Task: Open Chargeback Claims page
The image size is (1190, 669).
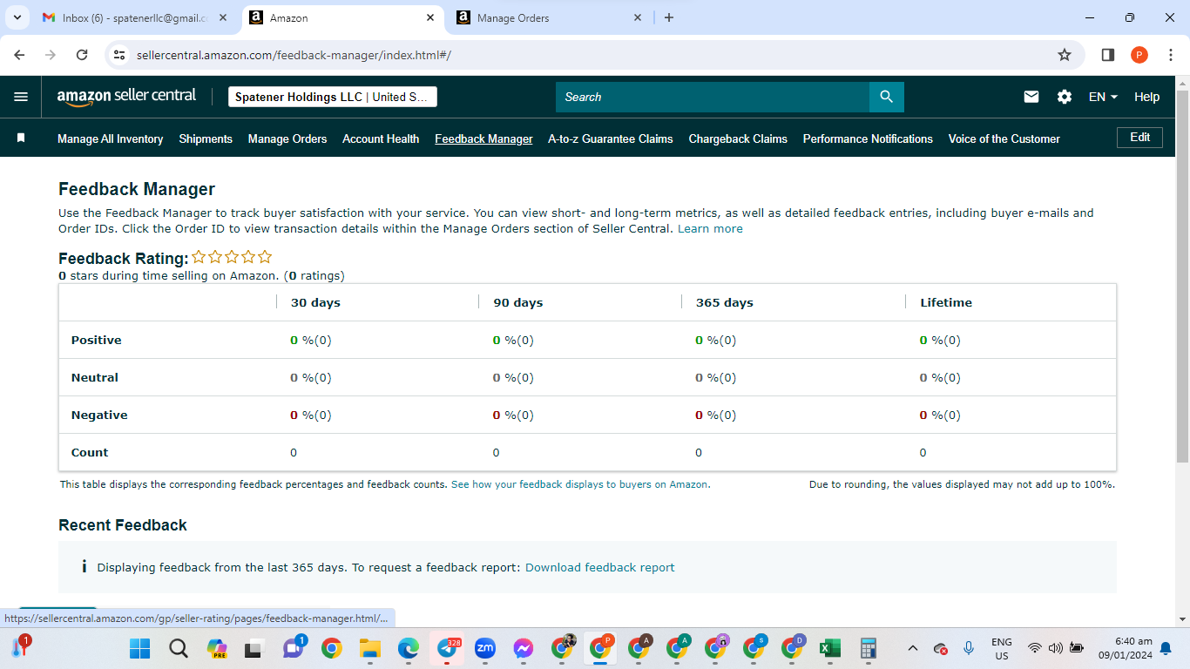Action: point(738,139)
